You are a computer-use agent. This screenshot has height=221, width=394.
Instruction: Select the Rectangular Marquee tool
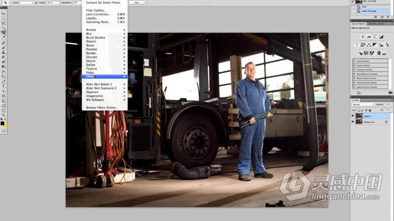3,18
